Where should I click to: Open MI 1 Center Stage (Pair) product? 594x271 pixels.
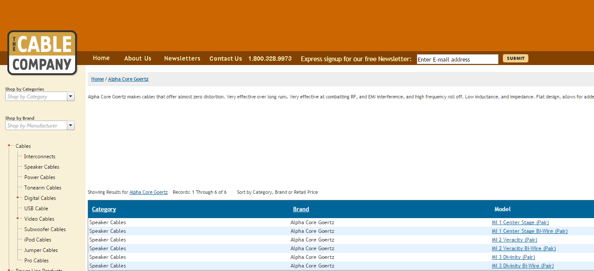click(520, 222)
